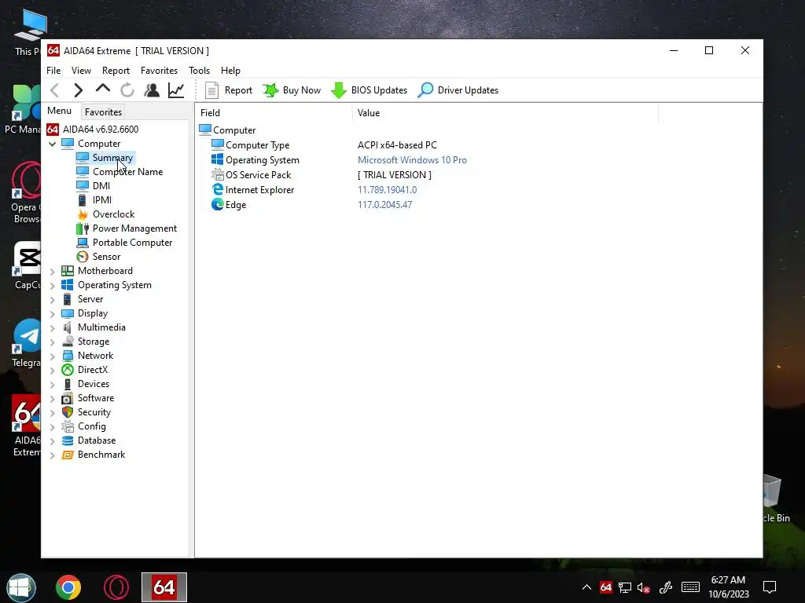The image size is (805, 603).
Task: Open the Windows Start button
Action: click(21, 587)
